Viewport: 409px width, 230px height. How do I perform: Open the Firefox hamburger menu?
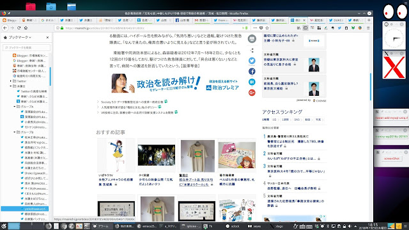coord(368,28)
